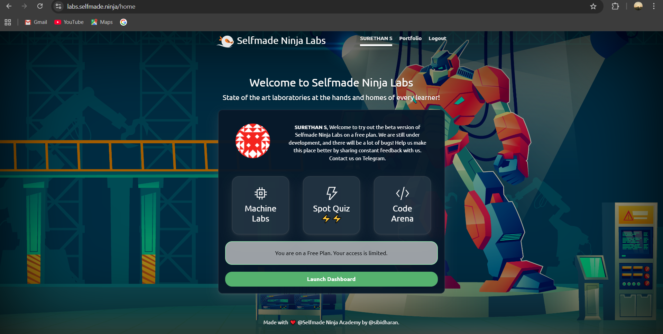Select the SURETHAN S nav tab
The image size is (663, 334).
tap(376, 38)
